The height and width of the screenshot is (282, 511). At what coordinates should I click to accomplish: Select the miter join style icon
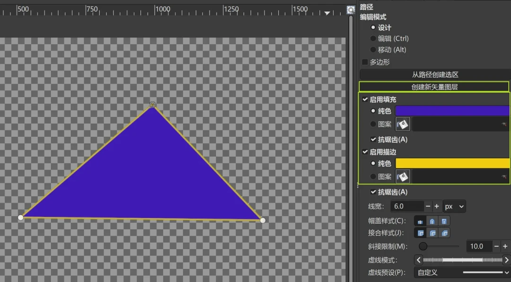(x=421, y=233)
